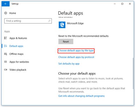Open Offline maps section
The height and width of the screenshot is (107, 135).
click(16, 54)
